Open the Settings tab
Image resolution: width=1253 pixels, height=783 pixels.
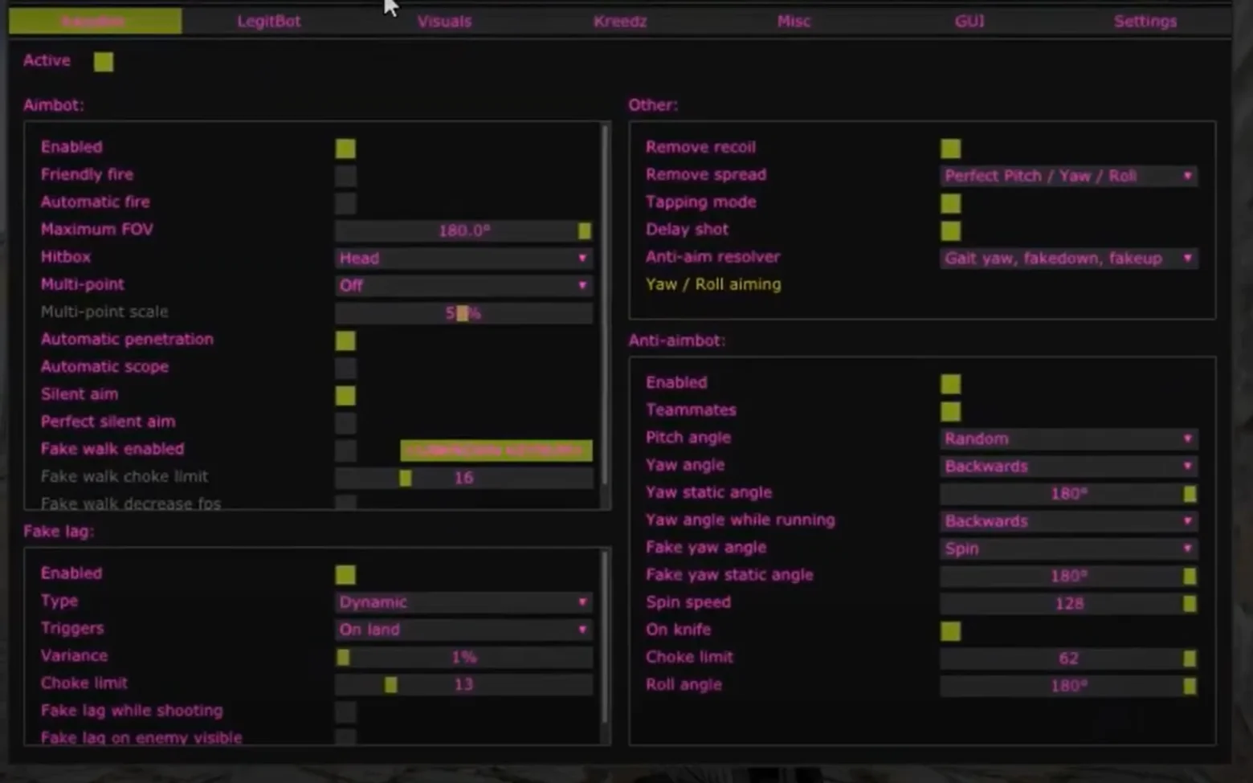click(1145, 22)
